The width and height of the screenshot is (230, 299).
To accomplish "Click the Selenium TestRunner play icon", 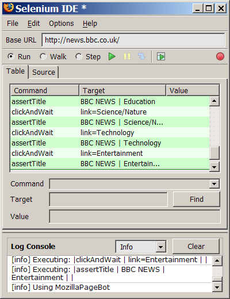I will tap(161, 56).
